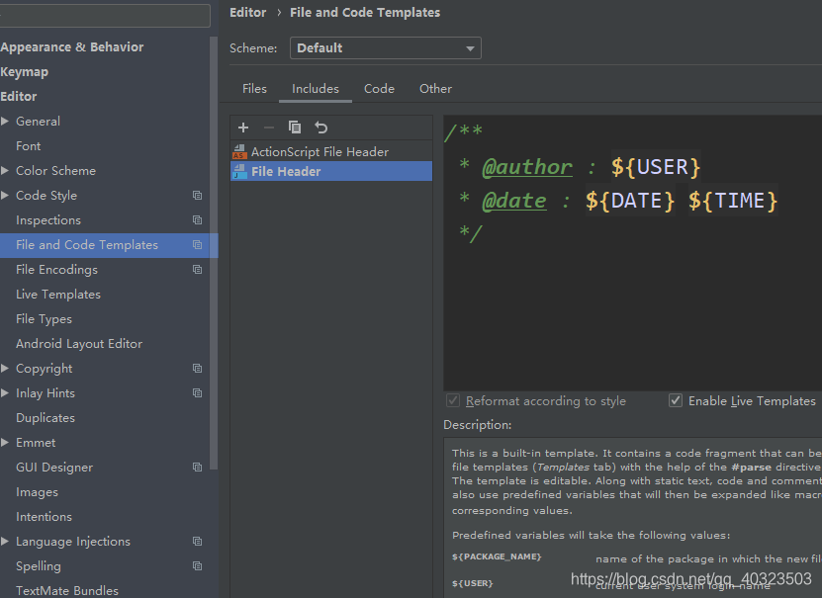Viewport: 822px width, 598px height.
Task: Open Android Layout Editor settings
Action: pos(79,344)
